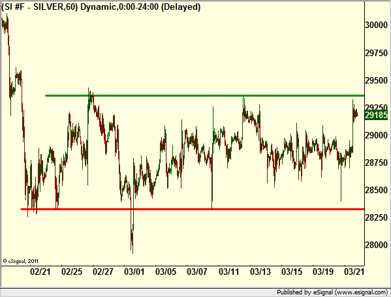Click the 03/01 date label

click(134, 272)
